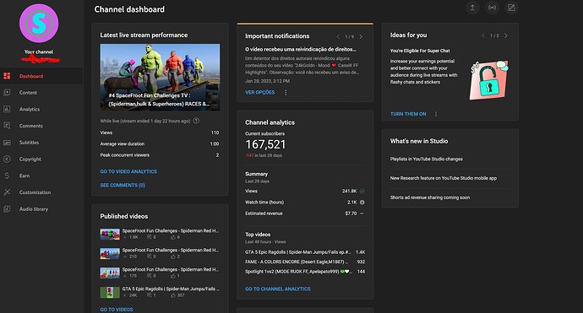
Task: Open thumbnail of video with 175 views
Action: click(110, 273)
